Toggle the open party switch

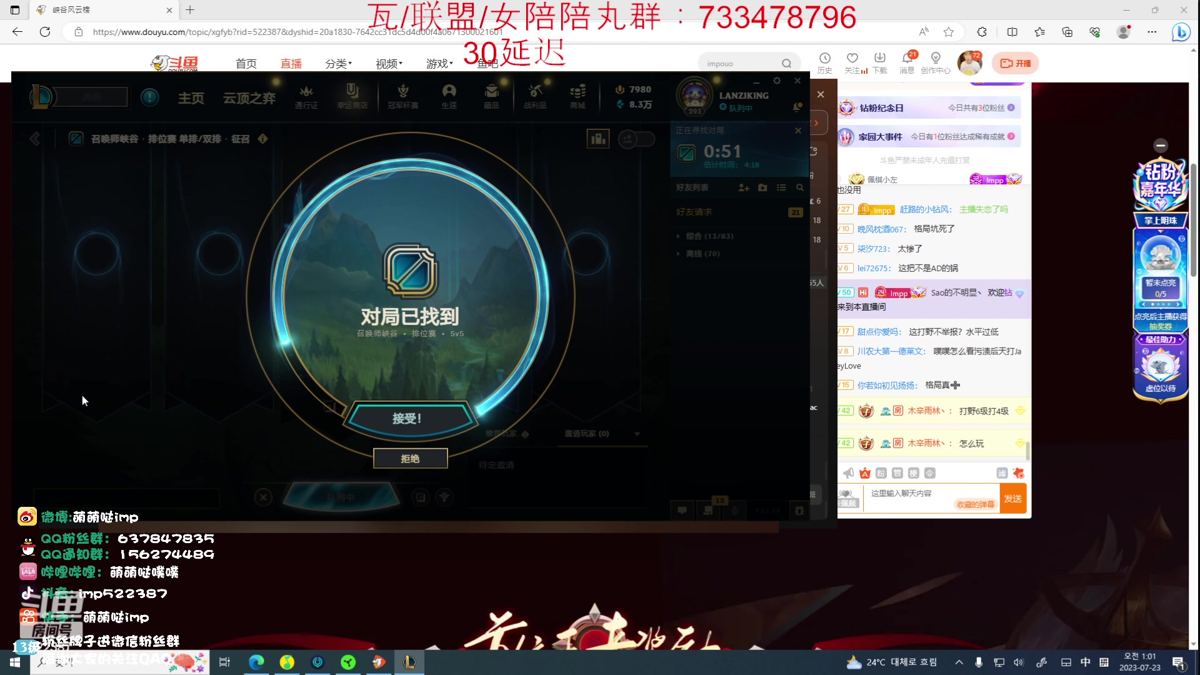[x=636, y=139]
